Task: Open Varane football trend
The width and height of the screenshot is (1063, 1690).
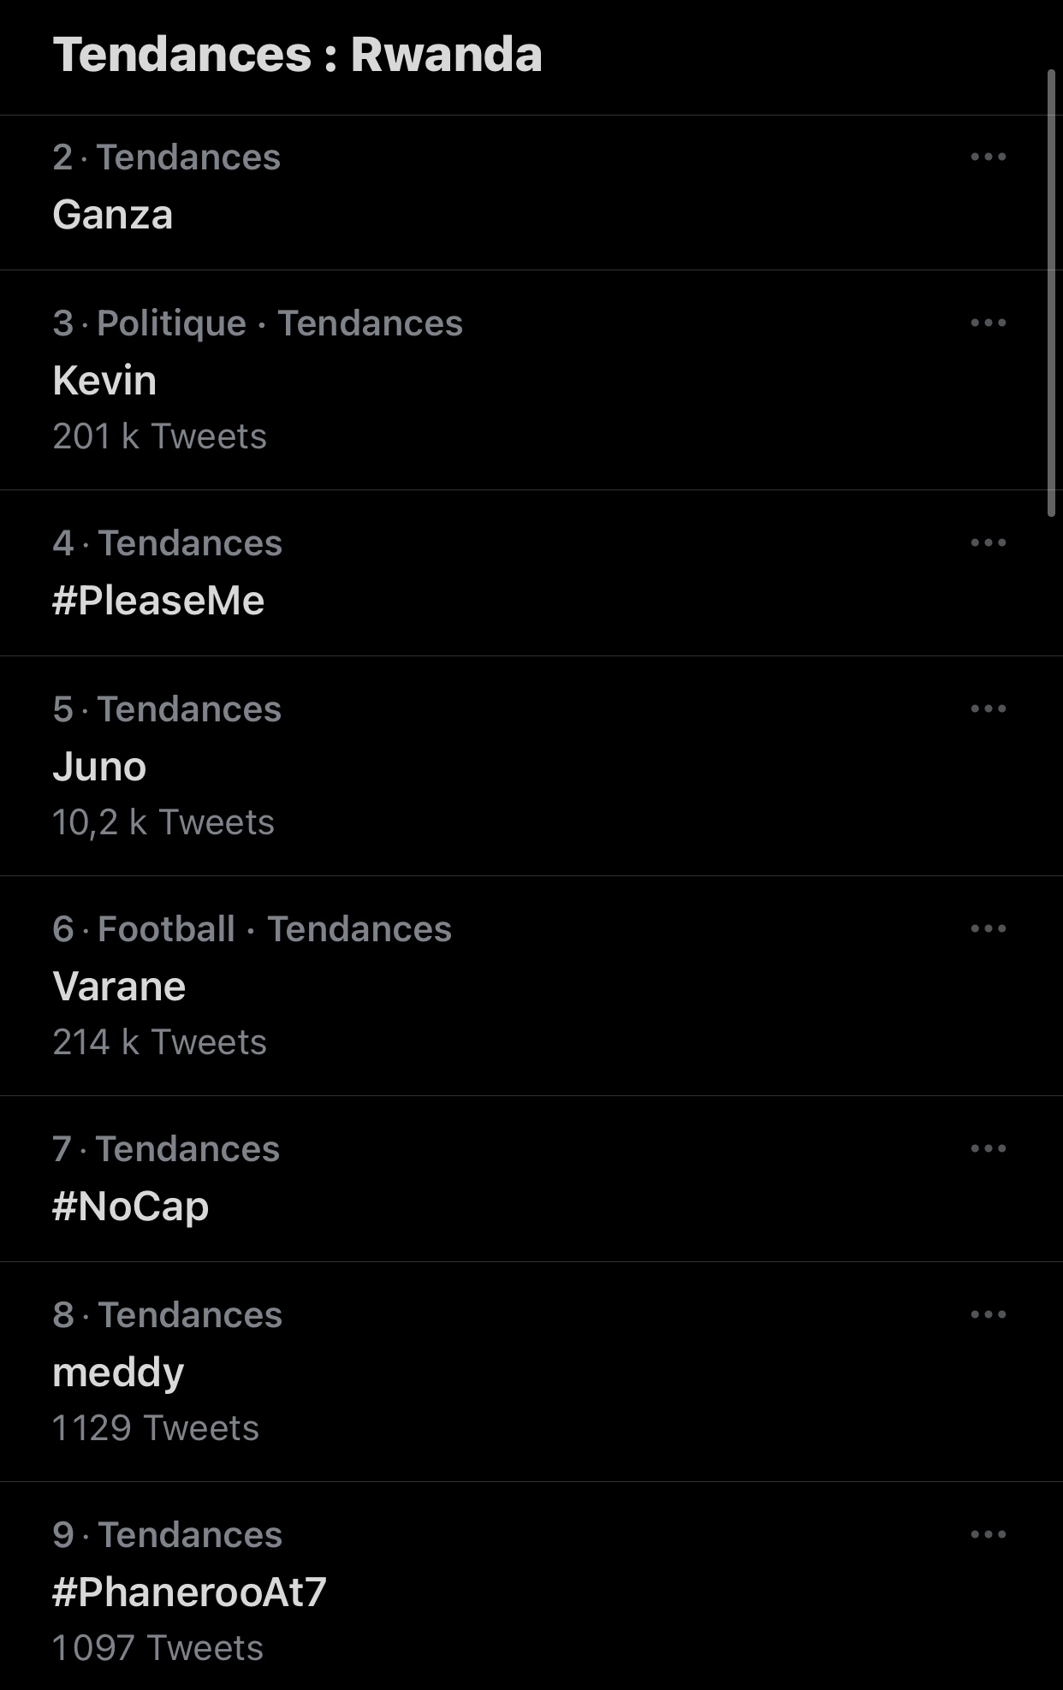Action: click(119, 987)
